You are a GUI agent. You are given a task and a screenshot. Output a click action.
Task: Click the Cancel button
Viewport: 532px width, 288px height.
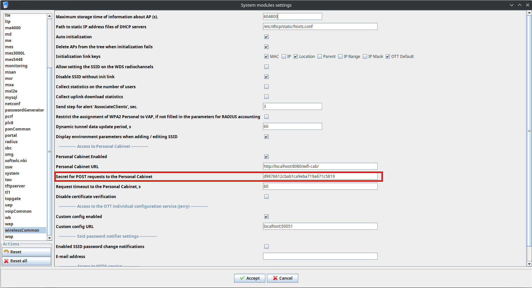pyautogui.click(x=283, y=278)
